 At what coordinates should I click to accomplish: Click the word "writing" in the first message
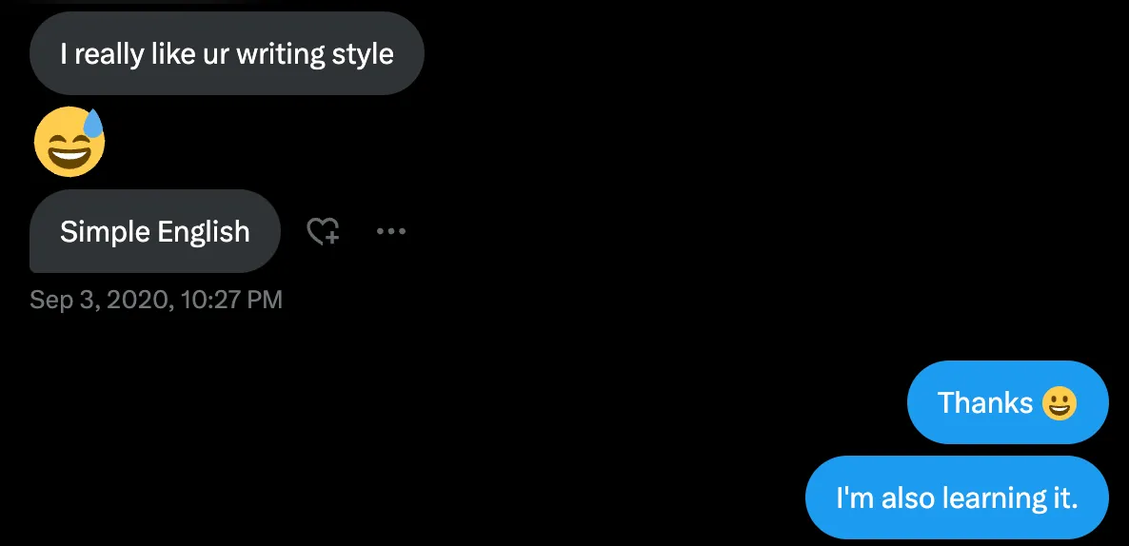tap(280, 53)
